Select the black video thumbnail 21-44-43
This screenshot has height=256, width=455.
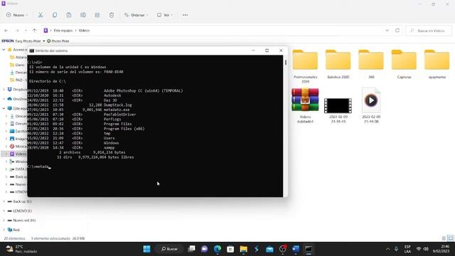[x=338, y=110]
